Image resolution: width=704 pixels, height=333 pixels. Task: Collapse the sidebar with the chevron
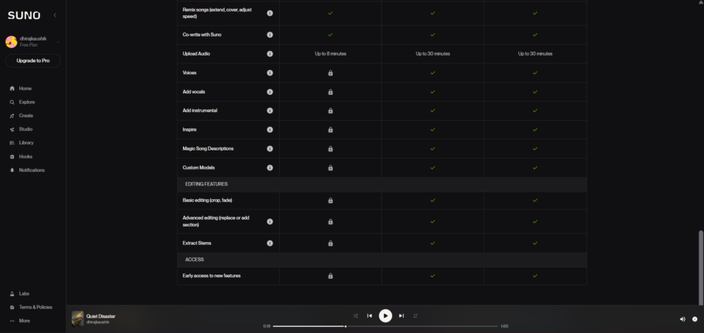coord(55,15)
